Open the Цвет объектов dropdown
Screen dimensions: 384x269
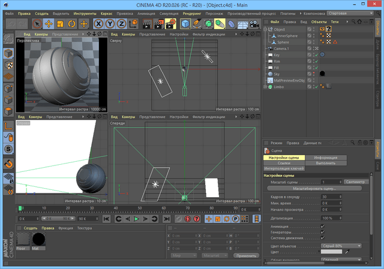tap(341, 246)
